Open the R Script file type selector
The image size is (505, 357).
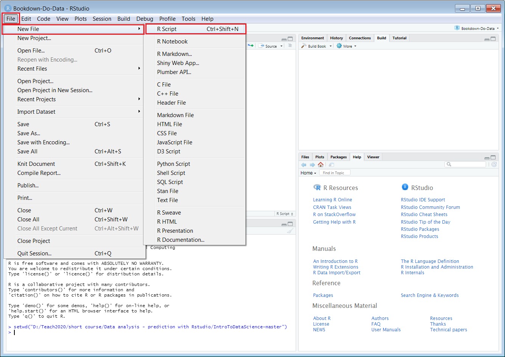[285, 214]
